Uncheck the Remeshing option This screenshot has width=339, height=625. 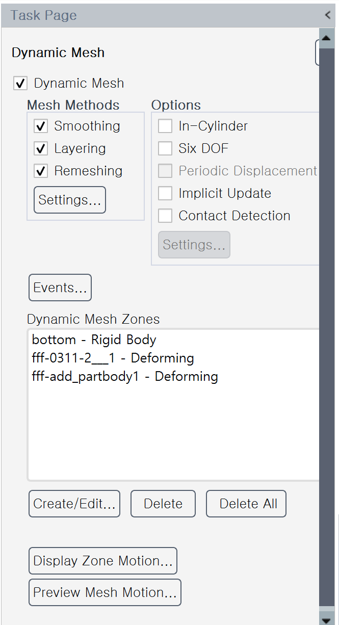(x=41, y=171)
